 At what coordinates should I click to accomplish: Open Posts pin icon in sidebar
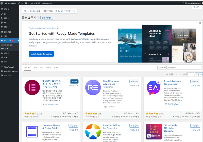tap(2, 14)
